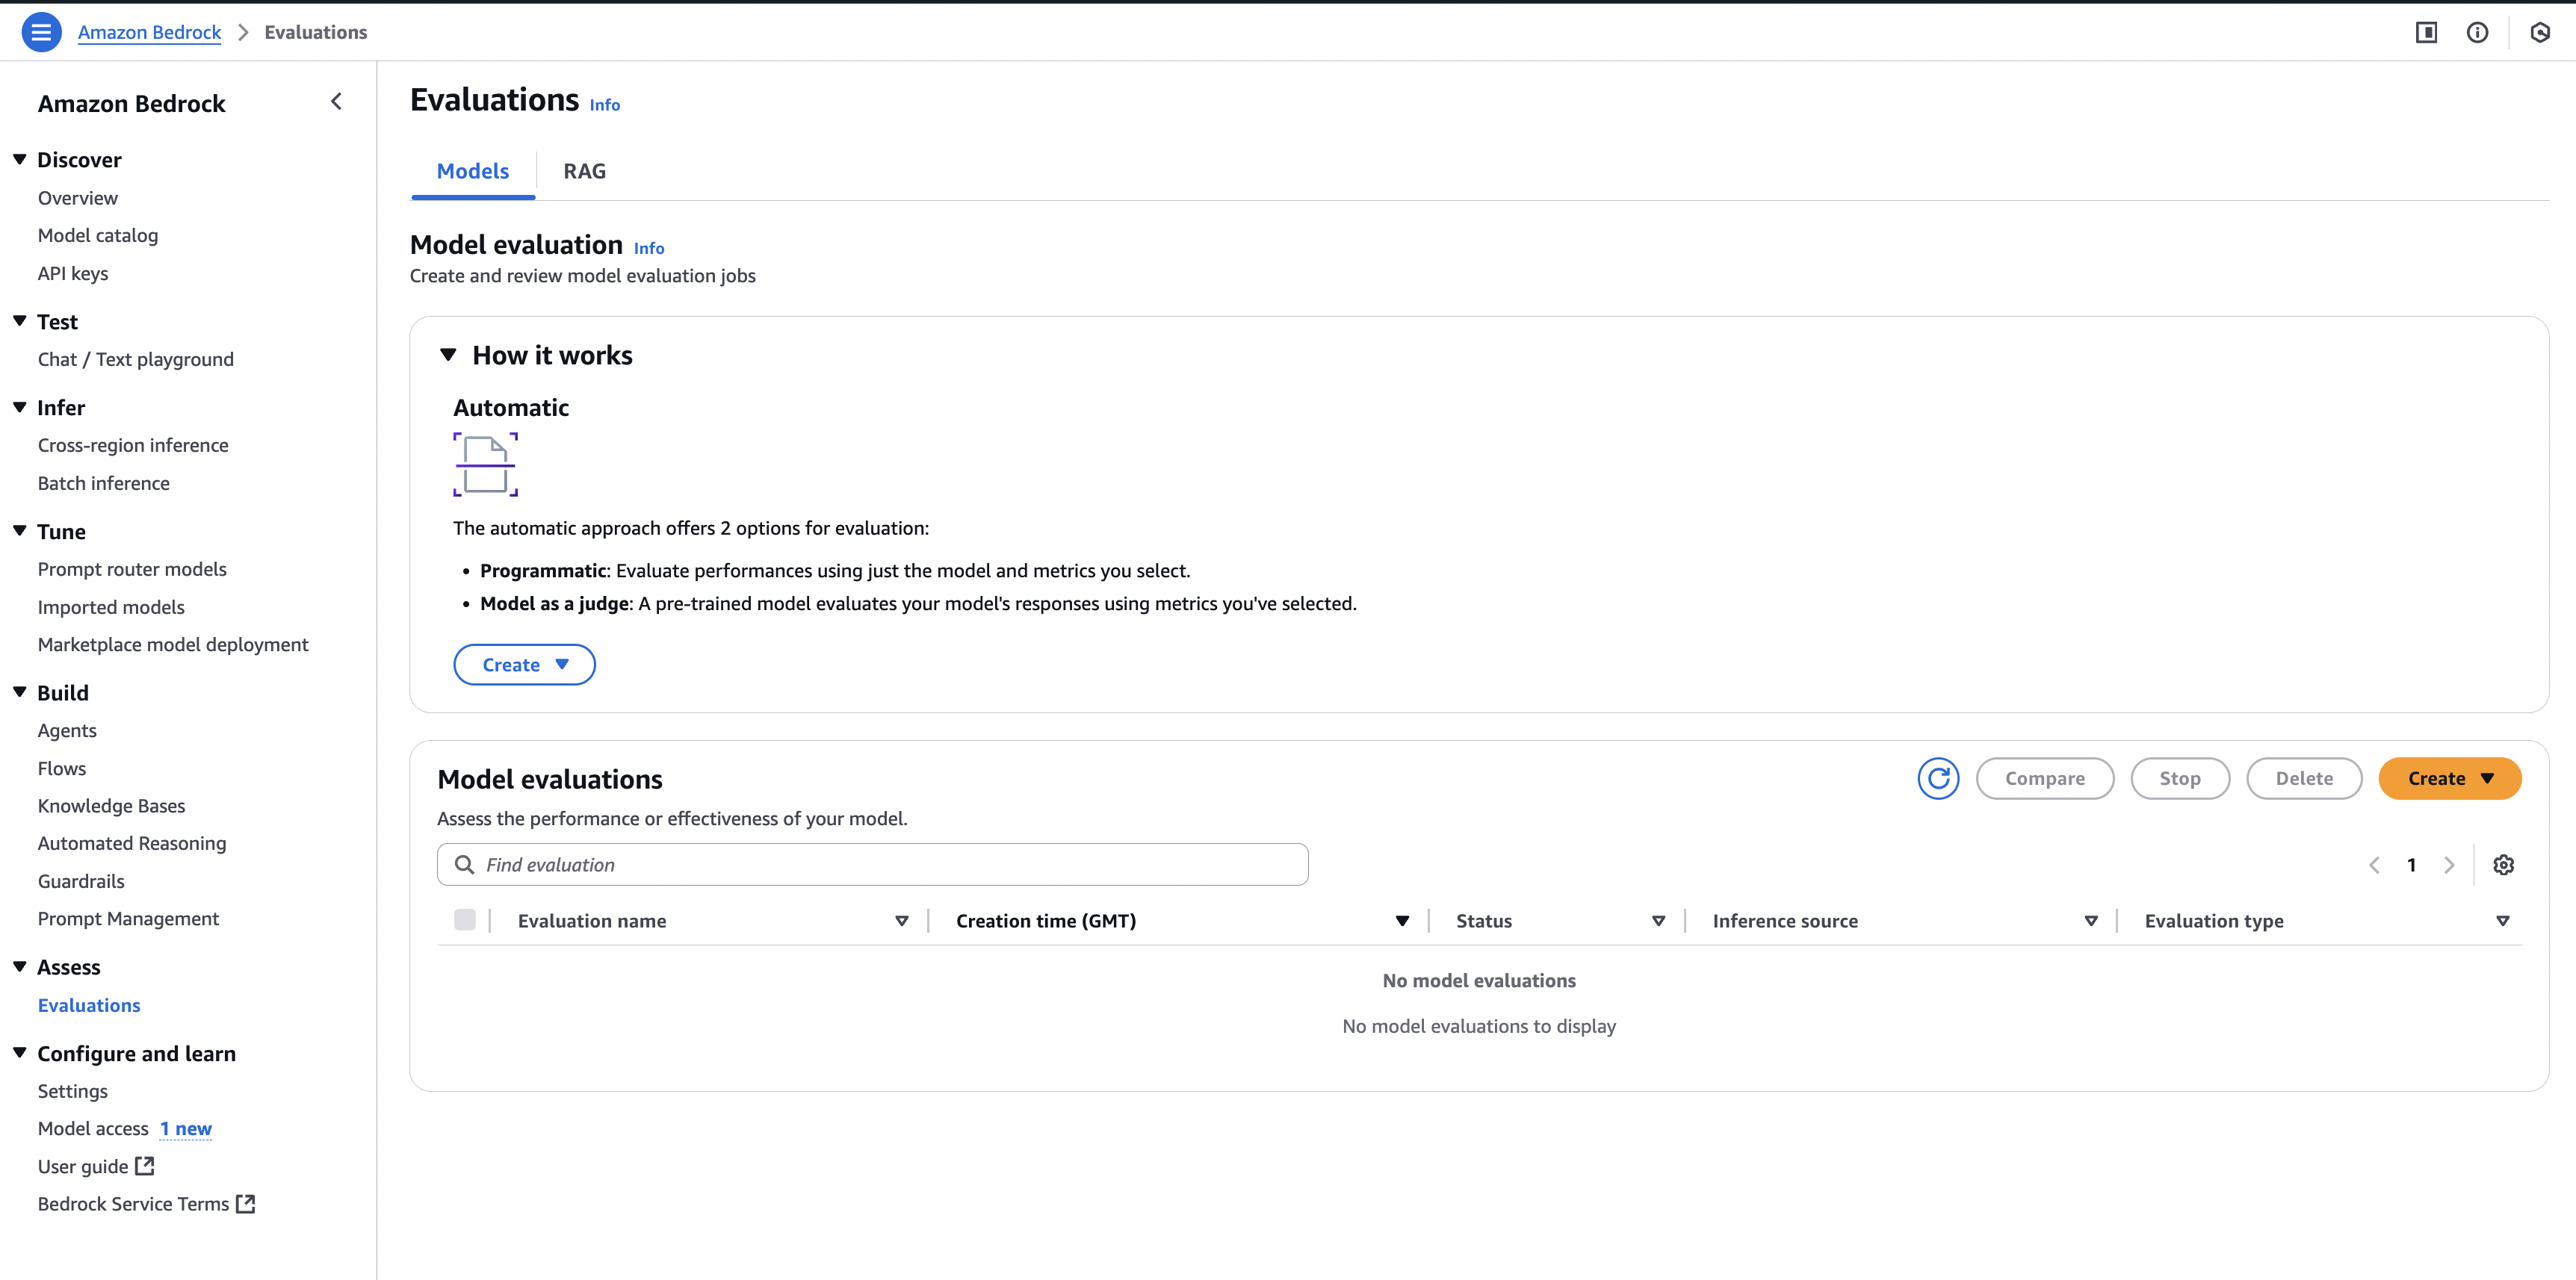Go to next page arrow in pagination
The height and width of the screenshot is (1280, 2576).
point(2449,866)
